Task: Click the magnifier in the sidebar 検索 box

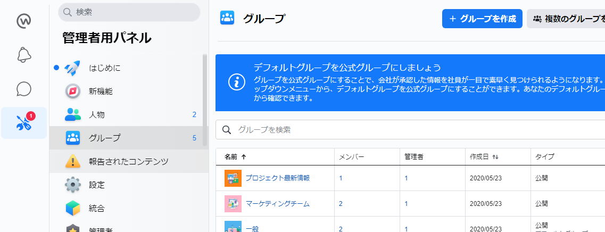Action: click(68, 12)
